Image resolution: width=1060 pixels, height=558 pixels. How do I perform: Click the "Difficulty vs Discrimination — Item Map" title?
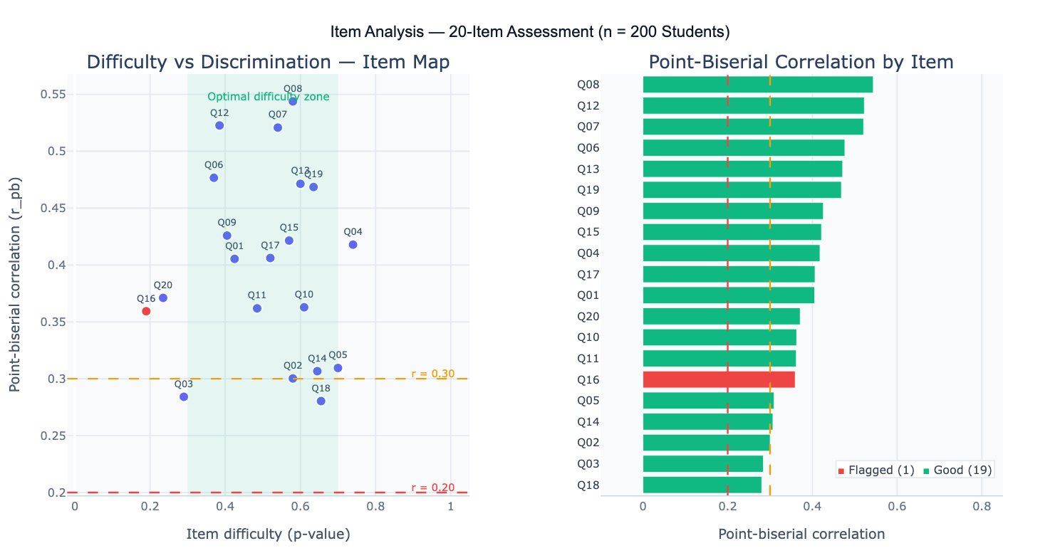click(268, 63)
